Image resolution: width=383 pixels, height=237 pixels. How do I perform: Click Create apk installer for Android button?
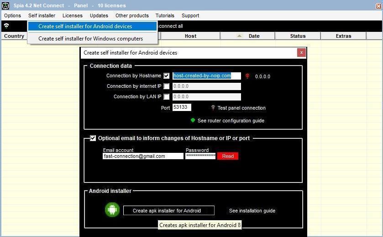click(169, 211)
